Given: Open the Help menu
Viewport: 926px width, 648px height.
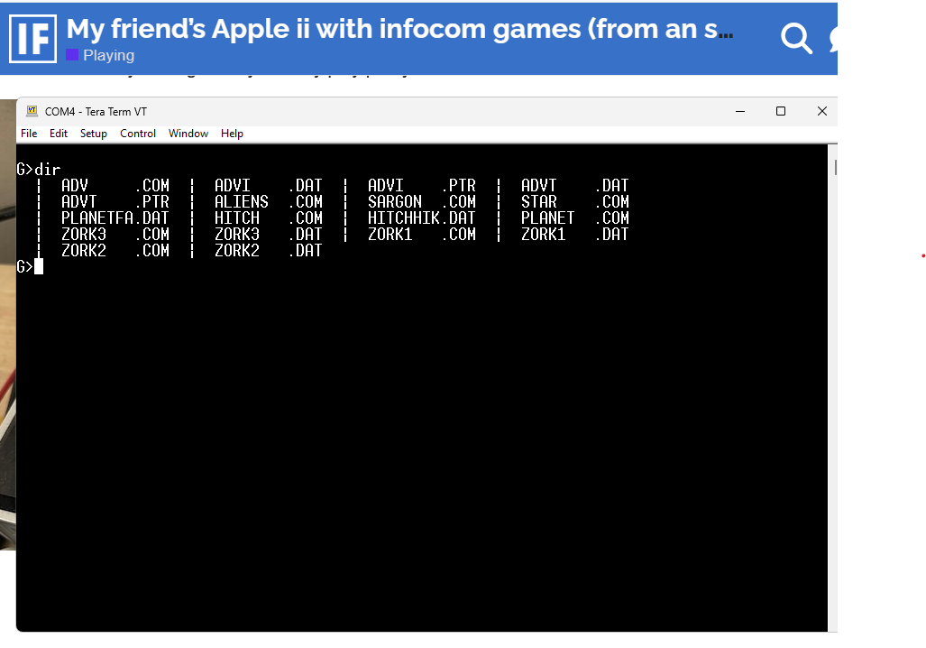Looking at the screenshot, I should coord(232,134).
